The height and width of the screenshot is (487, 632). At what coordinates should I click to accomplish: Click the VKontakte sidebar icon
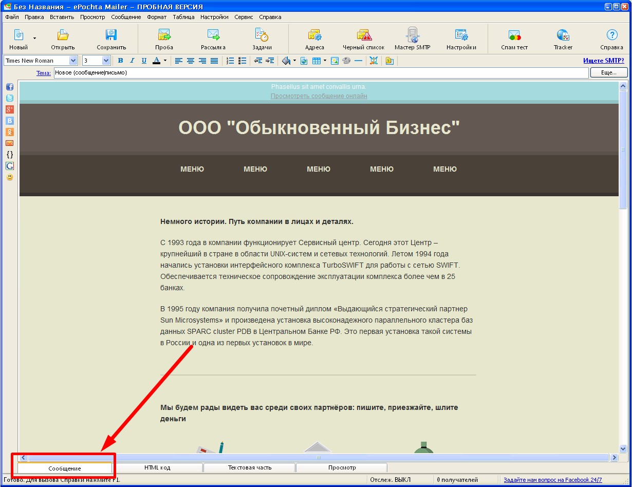point(10,121)
